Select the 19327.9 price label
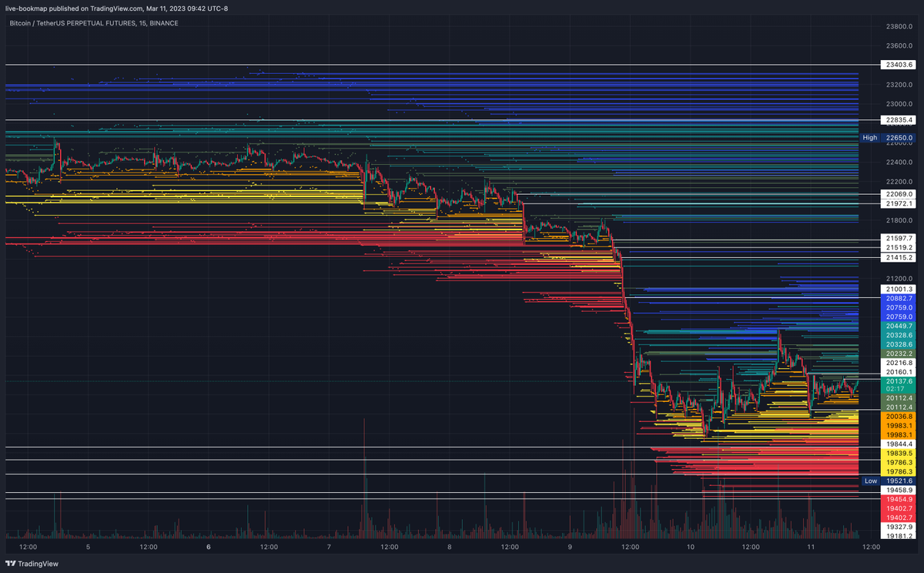Viewport: 924px width, 573px height. [899, 527]
